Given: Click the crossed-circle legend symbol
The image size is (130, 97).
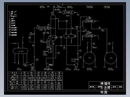Looking at the screenshot, I should [10, 25].
